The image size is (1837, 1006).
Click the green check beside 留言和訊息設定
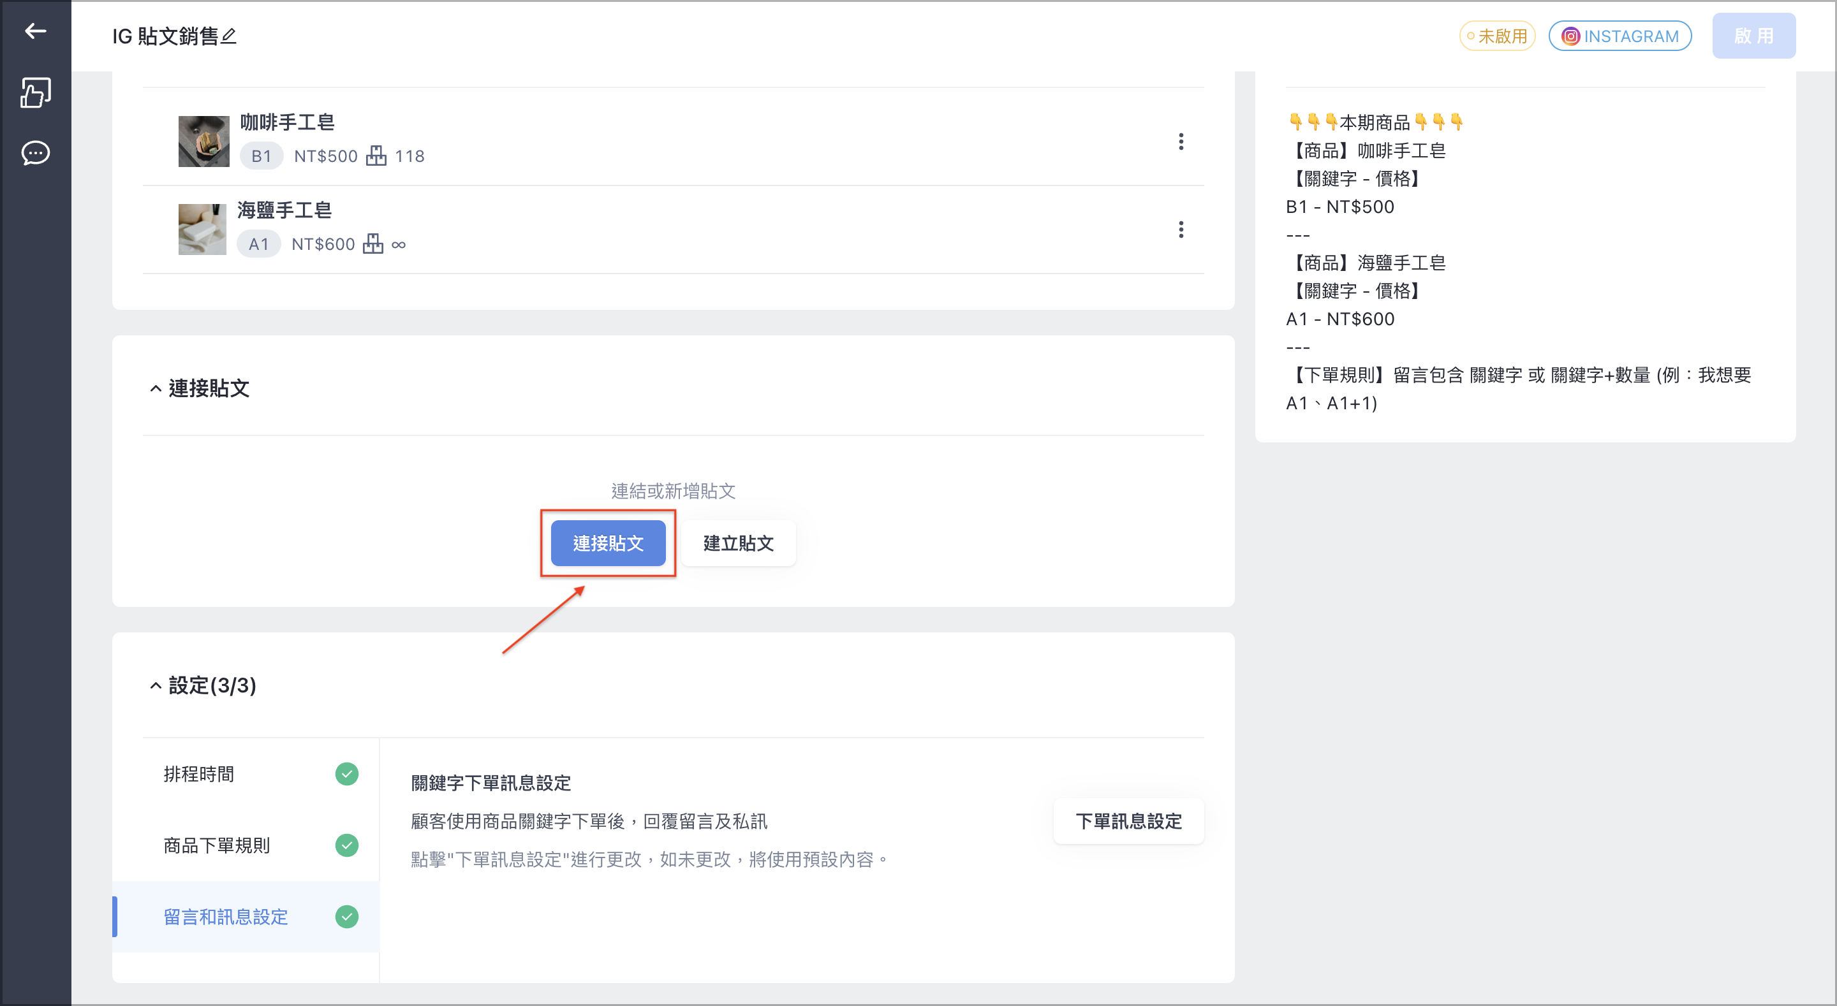[x=346, y=916]
